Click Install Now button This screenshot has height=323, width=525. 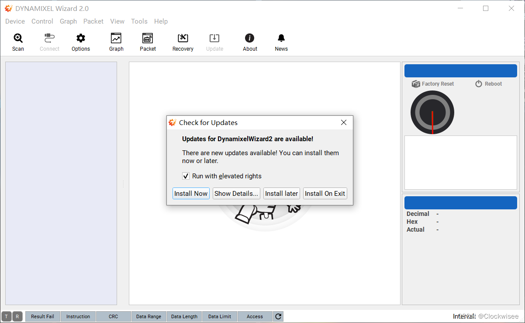(x=191, y=194)
